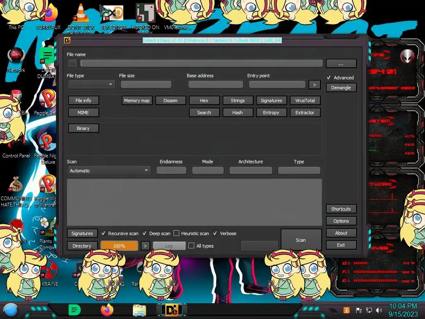Viewport: 425px width, 319px height.
Task: Click the File name input field
Action: (201, 64)
